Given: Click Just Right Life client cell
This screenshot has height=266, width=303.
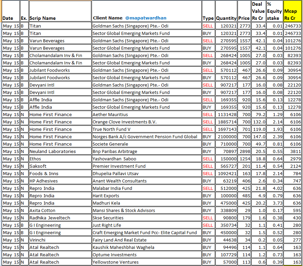Looking at the screenshot, I should click(x=147, y=225).
